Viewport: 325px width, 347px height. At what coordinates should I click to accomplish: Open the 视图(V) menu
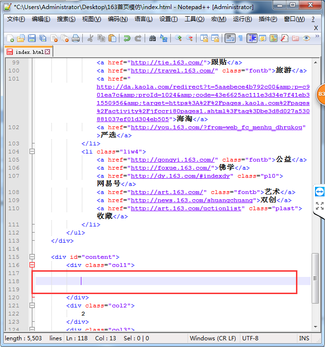click(91, 19)
